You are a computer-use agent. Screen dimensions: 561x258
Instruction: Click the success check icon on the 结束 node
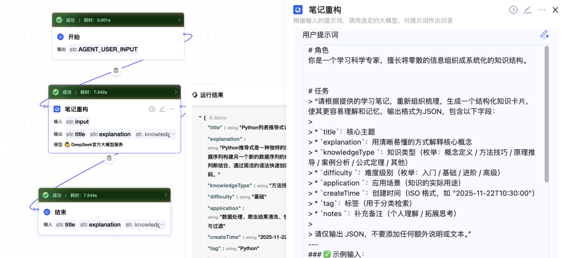46,195
